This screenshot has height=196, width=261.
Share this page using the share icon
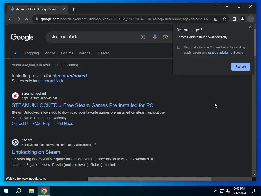tap(216, 19)
